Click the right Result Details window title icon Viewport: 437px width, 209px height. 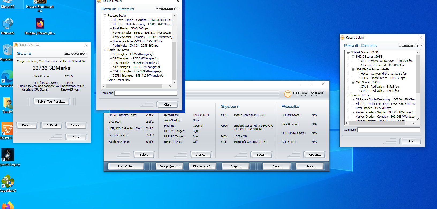[x=342, y=38]
